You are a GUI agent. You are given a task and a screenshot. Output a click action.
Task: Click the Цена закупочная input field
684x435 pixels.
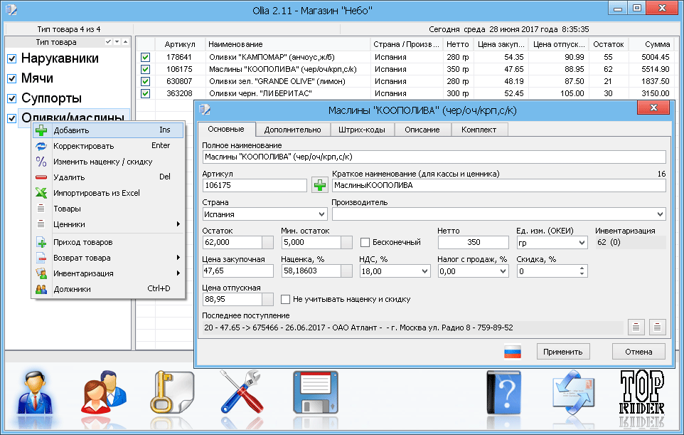[237, 271]
